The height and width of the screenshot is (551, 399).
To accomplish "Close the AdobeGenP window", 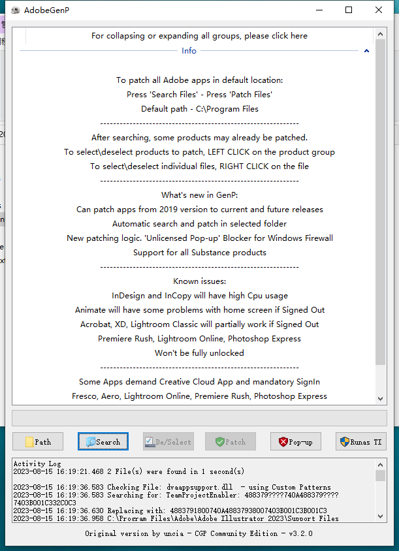I will pyautogui.click(x=379, y=10).
